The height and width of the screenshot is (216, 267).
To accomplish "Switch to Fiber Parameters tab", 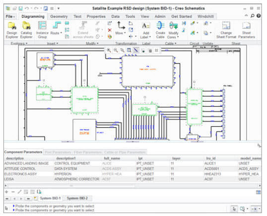I will pos(88,152).
